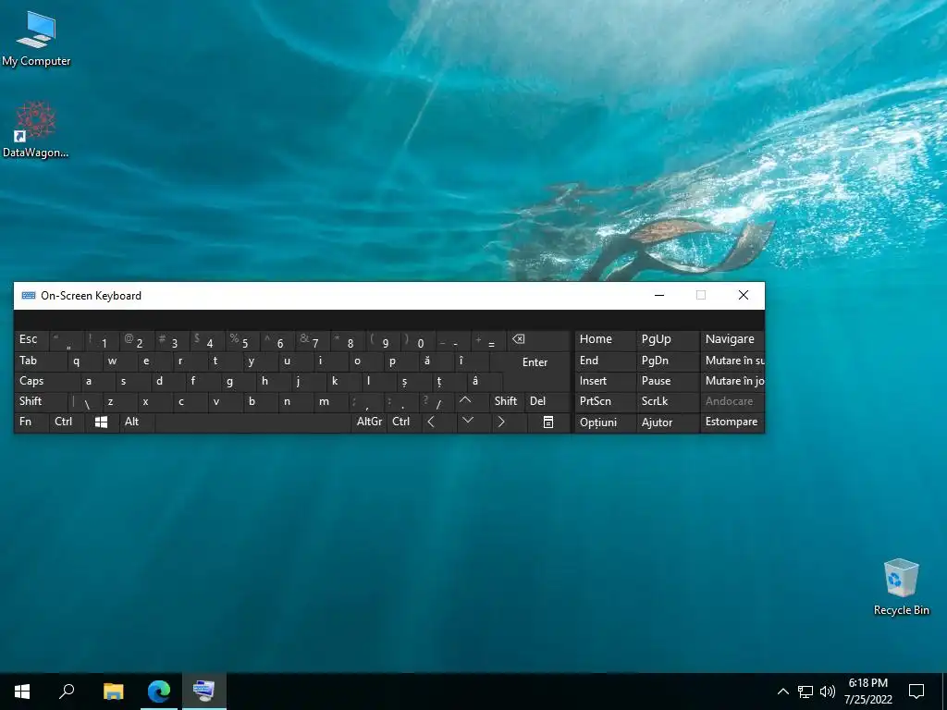Close the On-Screen Keyboard window
The image size is (947, 710).
click(744, 295)
